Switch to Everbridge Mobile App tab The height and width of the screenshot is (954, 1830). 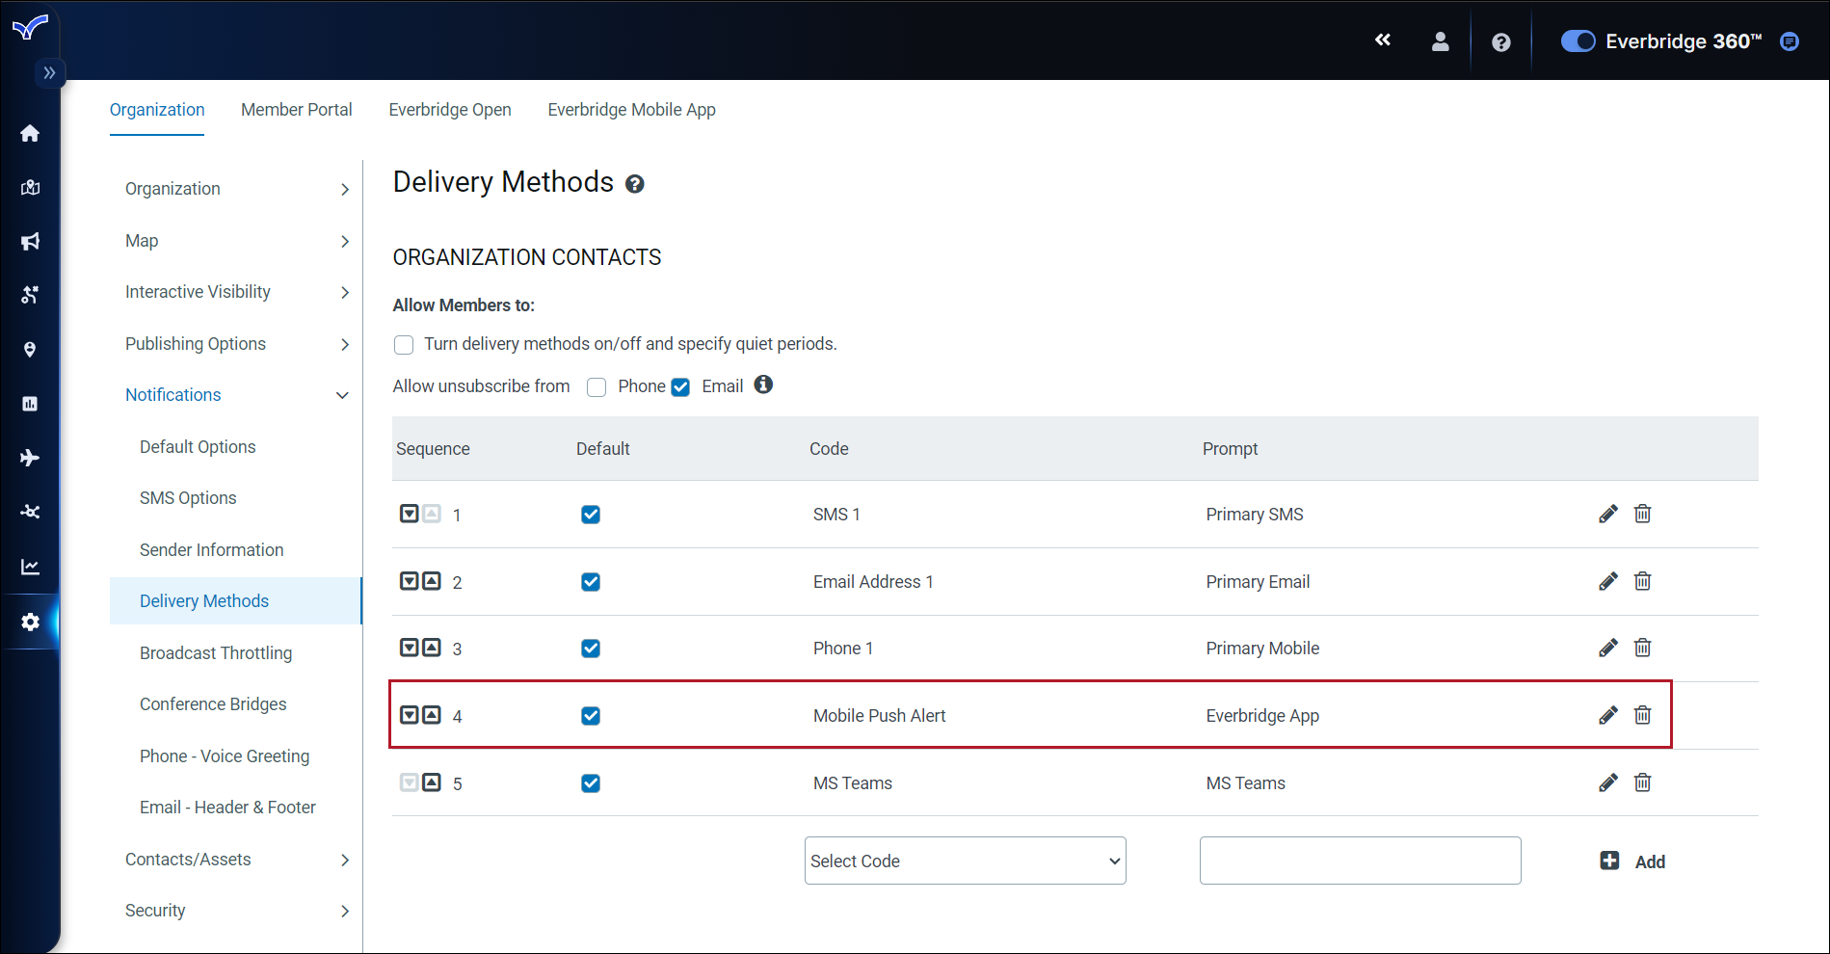(x=631, y=110)
